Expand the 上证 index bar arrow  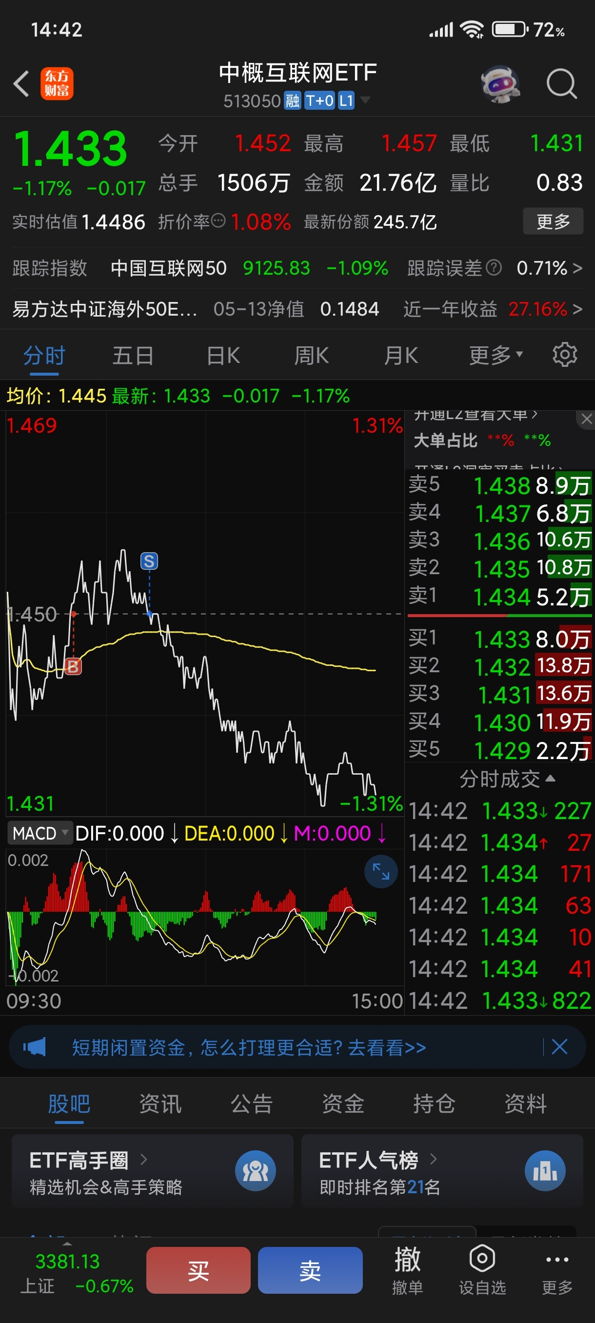[67, 1244]
